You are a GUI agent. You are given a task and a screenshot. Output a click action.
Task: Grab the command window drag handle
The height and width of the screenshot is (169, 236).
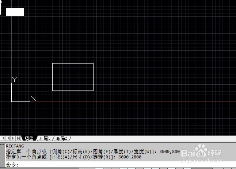click(3, 145)
